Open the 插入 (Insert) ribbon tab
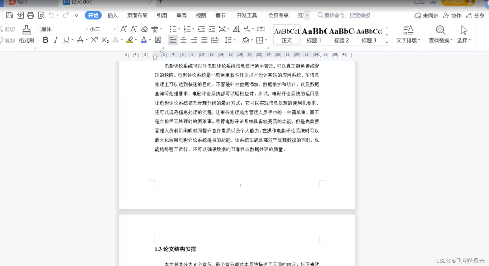The height and width of the screenshot is (266, 489). tap(113, 15)
